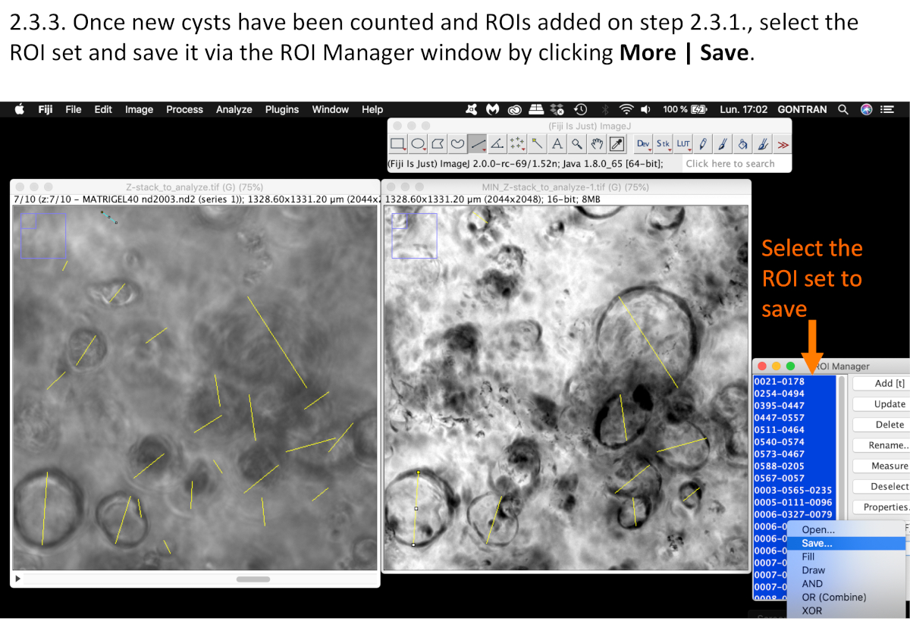Select the Freehand selection tool
Image resolution: width=910 pixels, height=634 pixels.
457,143
